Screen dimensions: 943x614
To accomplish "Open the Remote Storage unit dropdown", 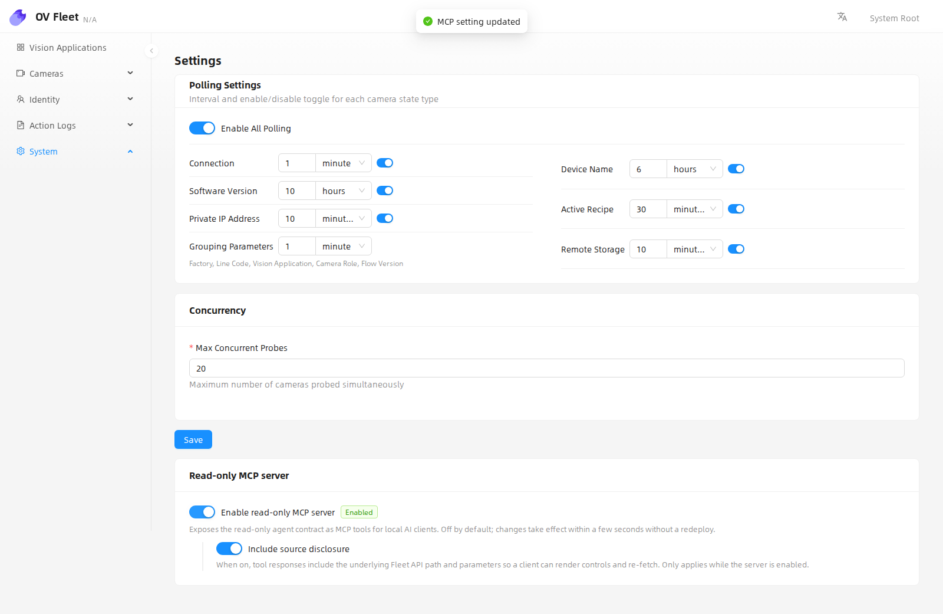I will (695, 249).
